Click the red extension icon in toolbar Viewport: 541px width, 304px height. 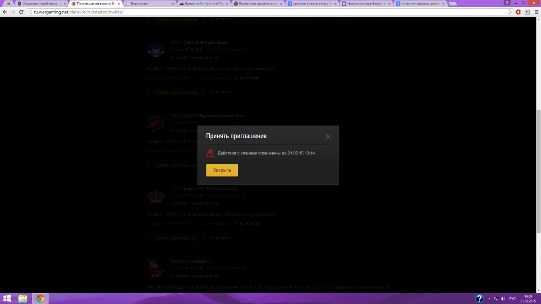coord(518,12)
